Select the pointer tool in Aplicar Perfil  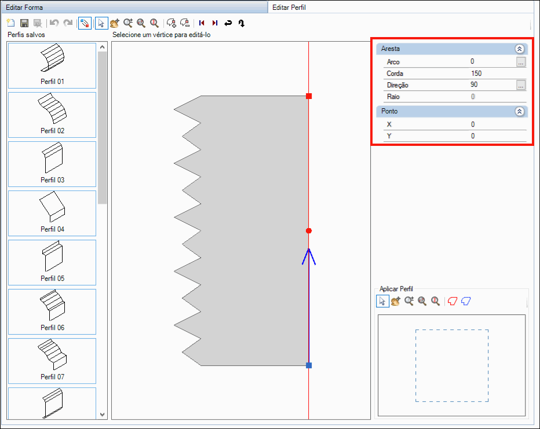[x=382, y=301]
